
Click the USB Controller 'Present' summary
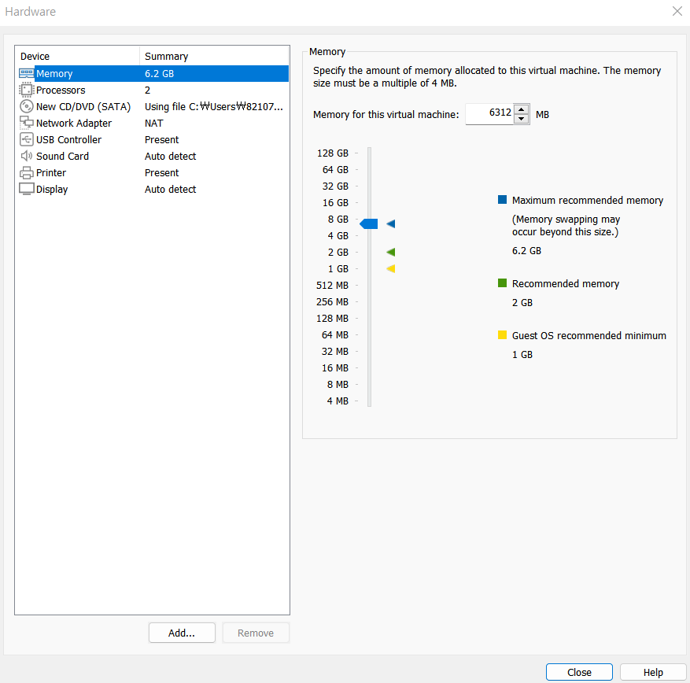[161, 140]
